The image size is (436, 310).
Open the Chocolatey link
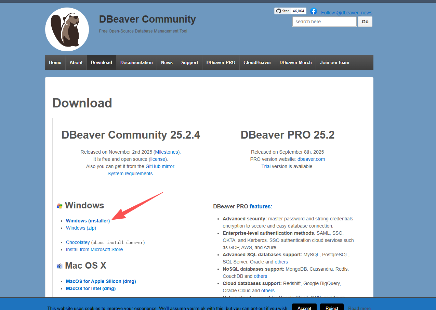tap(78, 242)
